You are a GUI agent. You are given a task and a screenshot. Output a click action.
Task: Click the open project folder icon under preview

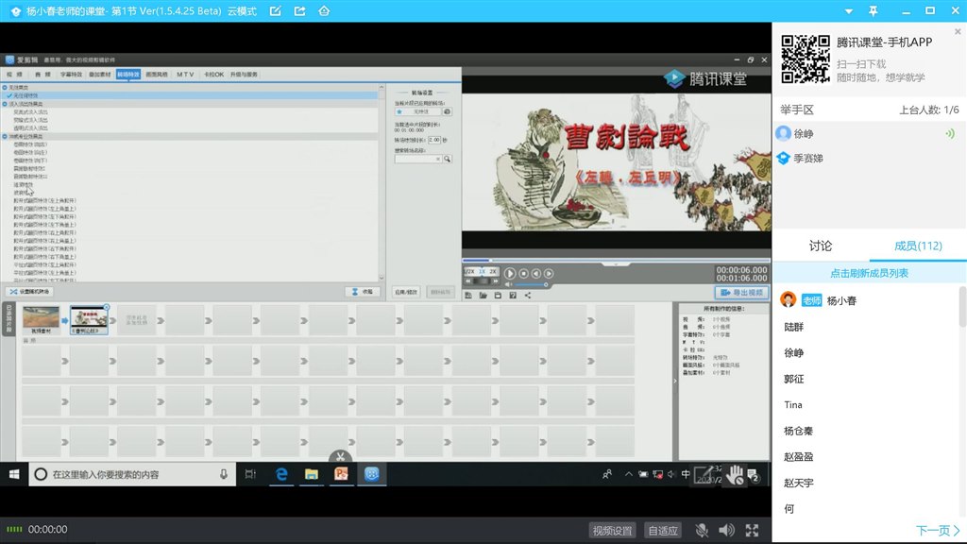483,296
